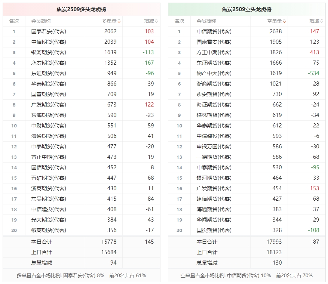
Task: Click 会员简称 header in short table
Action: pyautogui.click(x=206, y=21)
